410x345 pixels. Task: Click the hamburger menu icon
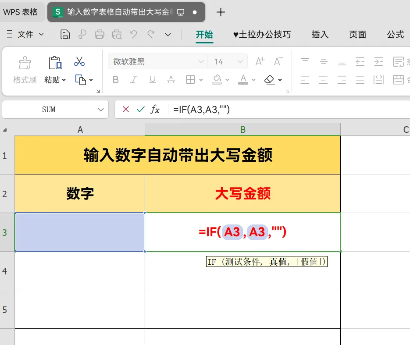10,34
